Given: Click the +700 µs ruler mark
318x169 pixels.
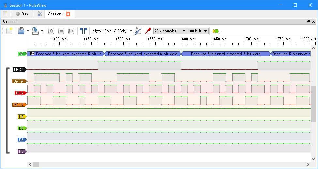Looking at the screenshot, I should pyautogui.click(x=251, y=39).
